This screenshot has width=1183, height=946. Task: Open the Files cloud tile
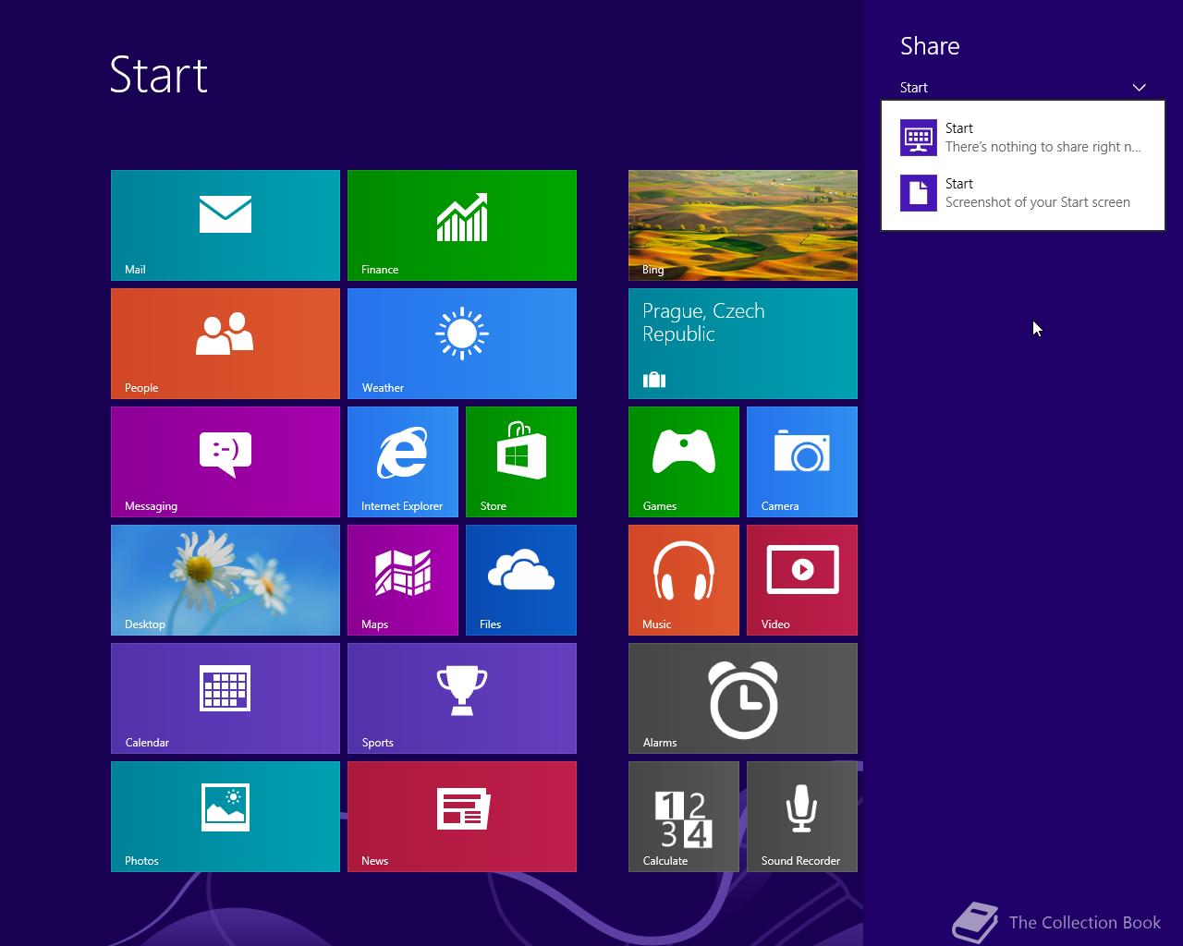click(x=521, y=580)
